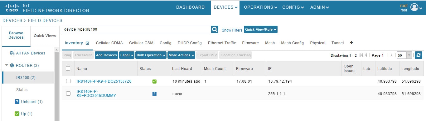Screen dimensions: 426x121
Task: Click the Add Devices button
Action: coord(106,55)
